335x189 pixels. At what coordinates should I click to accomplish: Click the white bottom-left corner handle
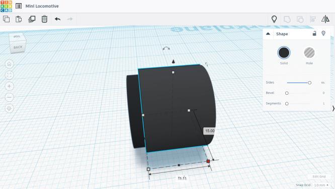(x=148, y=169)
